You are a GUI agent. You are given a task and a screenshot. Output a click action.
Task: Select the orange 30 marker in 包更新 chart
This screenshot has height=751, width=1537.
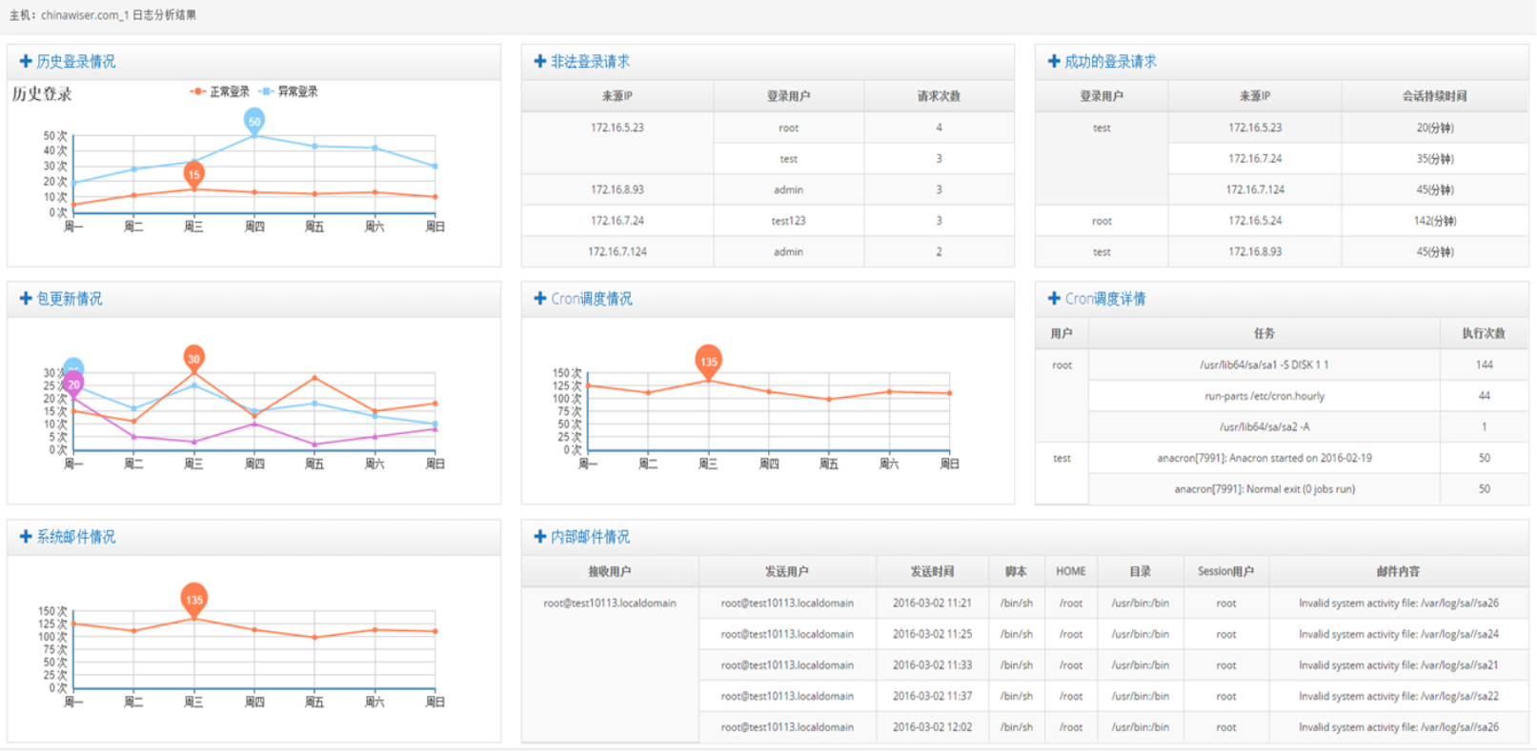(x=194, y=358)
